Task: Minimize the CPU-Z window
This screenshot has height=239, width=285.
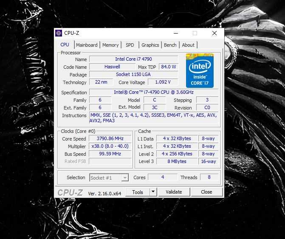Action: (x=176, y=33)
